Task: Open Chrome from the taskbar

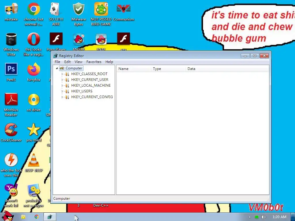Action: (x=37, y=217)
